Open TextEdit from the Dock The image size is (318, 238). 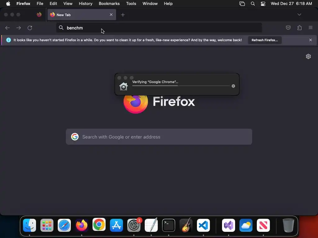point(151,225)
